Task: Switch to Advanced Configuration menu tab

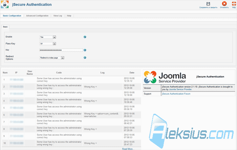Action: 37,16
